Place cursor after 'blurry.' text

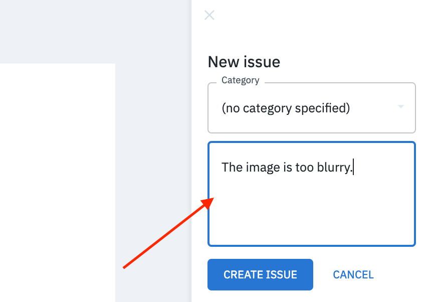(353, 167)
